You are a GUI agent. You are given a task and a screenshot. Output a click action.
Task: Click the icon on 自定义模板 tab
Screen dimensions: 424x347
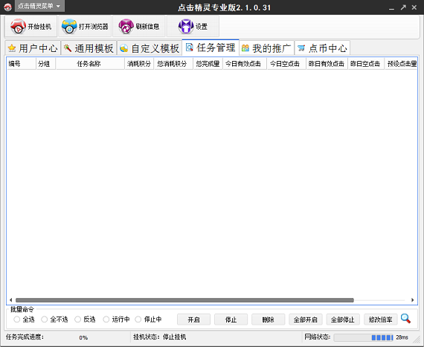coord(123,48)
